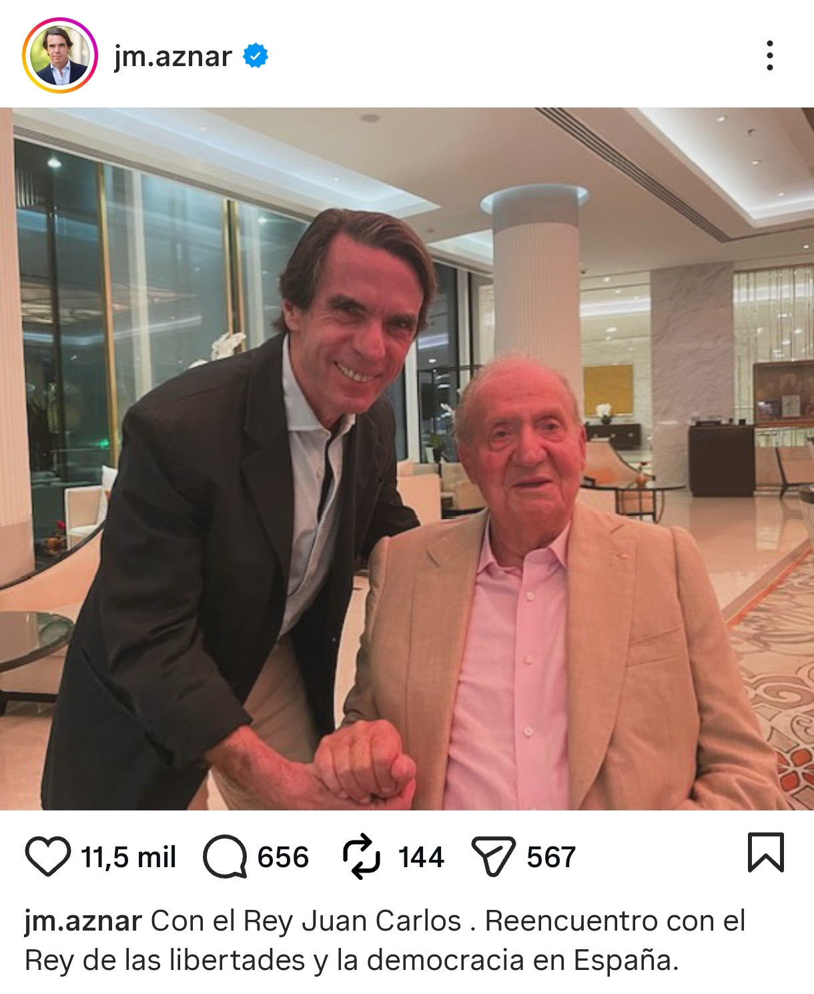Like the post with the heart icon
814x994 pixels.
pyautogui.click(x=47, y=856)
